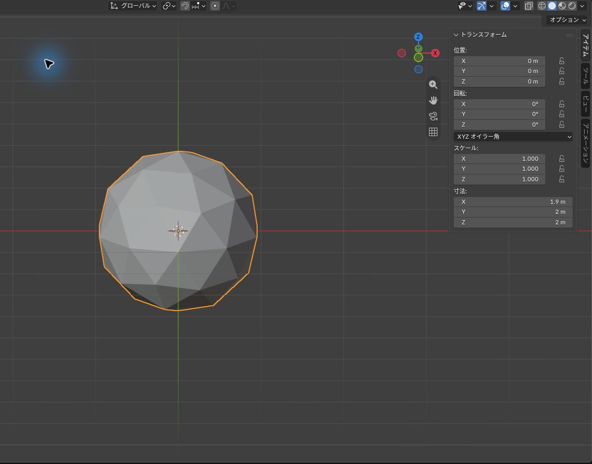
Task: Click the green Y axis gizmo circle
Action: [x=419, y=57]
